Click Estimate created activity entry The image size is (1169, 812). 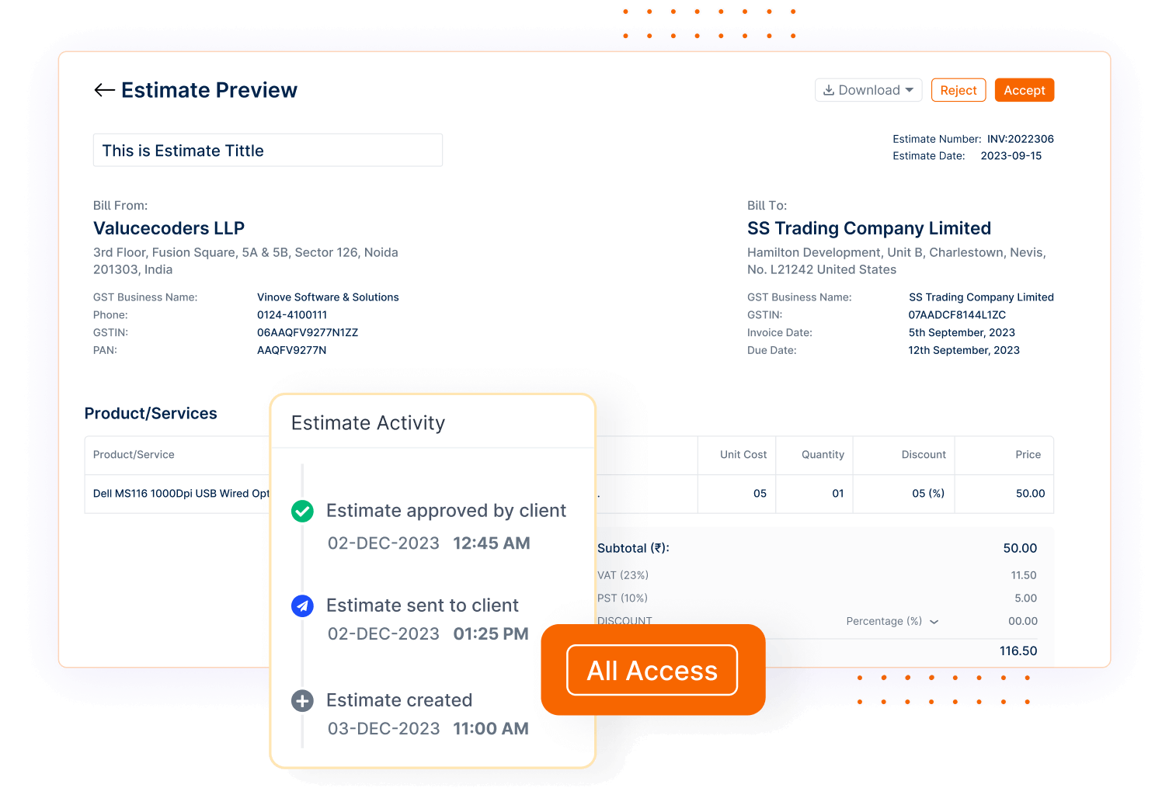point(399,700)
